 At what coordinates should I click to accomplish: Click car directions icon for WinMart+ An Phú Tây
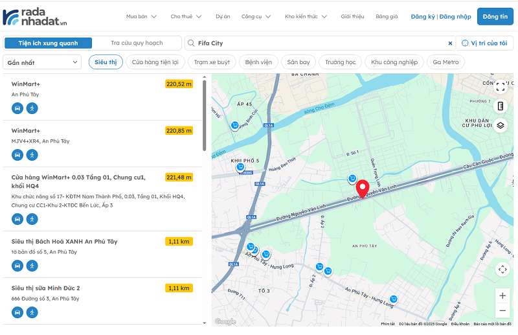(17, 108)
